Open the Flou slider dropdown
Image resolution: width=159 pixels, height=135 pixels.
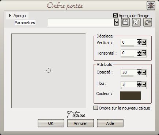point(144,84)
